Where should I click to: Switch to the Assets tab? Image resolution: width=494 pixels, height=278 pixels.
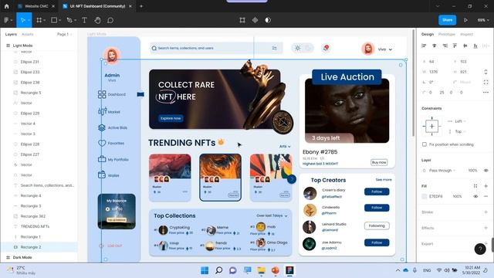[x=28, y=34]
